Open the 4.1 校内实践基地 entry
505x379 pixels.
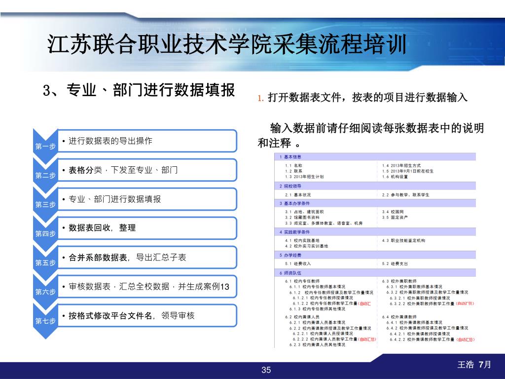pos(302,240)
